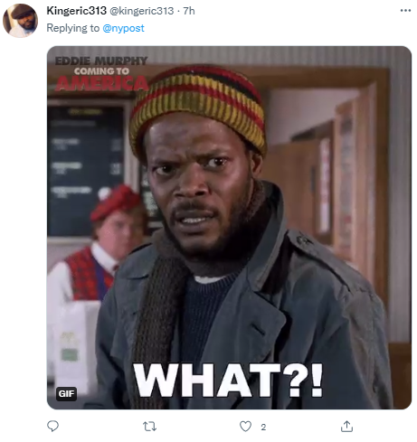
Task: Open the three-dot more options menu
Action: click(x=405, y=11)
